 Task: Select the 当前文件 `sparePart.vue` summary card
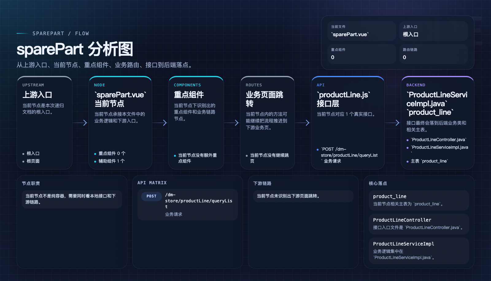[x=362, y=31]
